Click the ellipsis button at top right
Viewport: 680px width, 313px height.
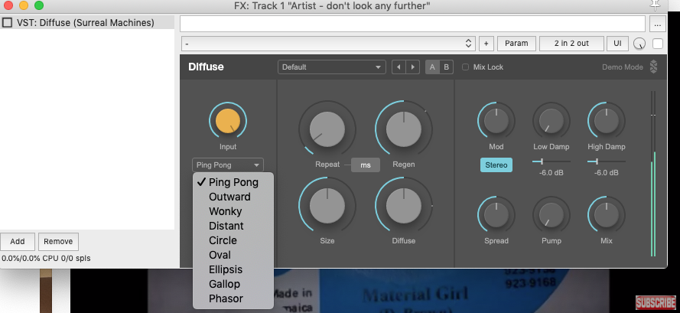tap(658, 24)
